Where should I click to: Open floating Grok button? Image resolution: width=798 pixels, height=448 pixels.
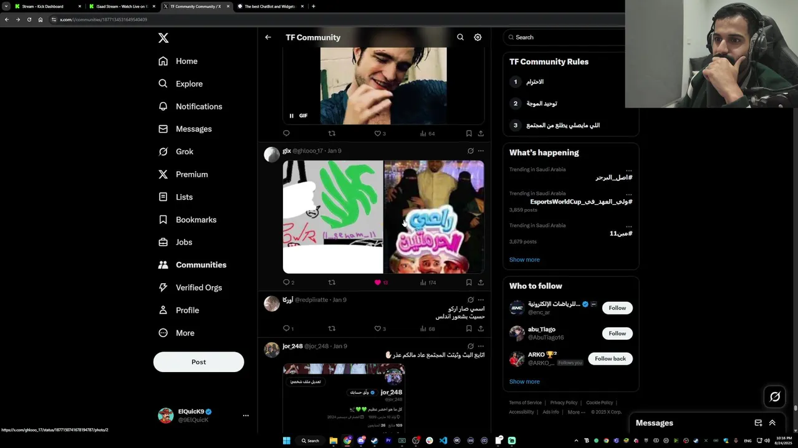775,396
